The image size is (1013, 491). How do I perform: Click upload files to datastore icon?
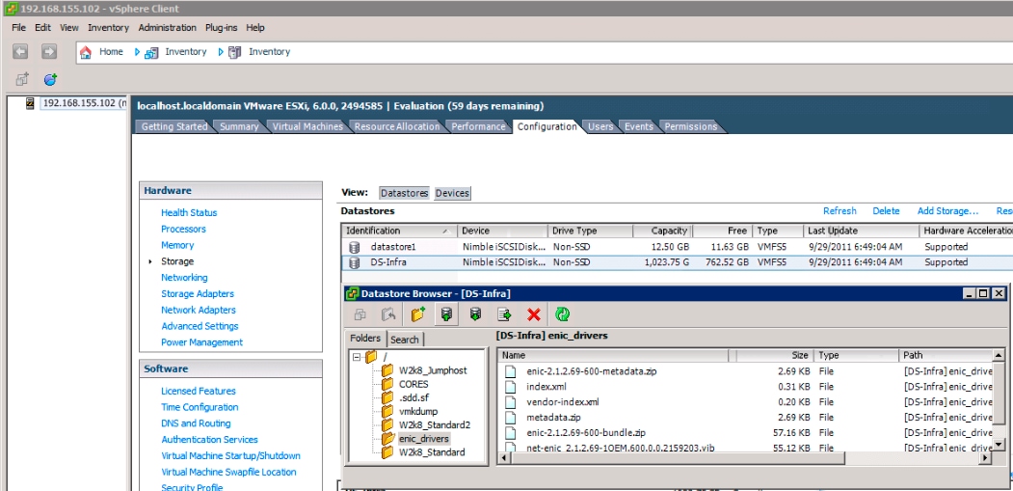(x=446, y=314)
